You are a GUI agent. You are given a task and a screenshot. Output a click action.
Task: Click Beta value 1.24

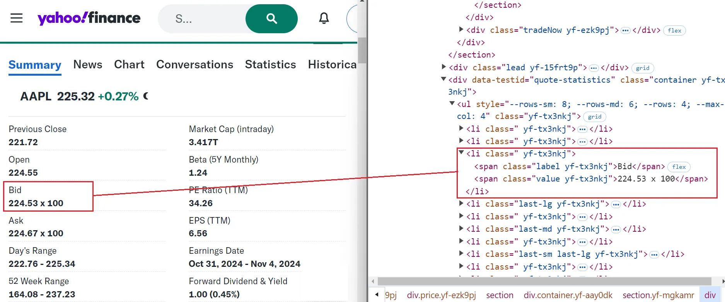pos(198,173)
